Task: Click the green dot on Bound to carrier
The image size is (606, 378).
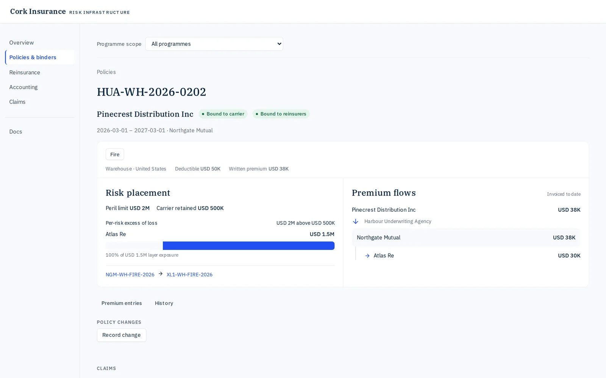Action: [x=203, y=114]
